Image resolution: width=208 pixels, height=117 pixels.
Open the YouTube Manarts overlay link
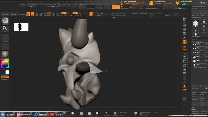(57, 115)
